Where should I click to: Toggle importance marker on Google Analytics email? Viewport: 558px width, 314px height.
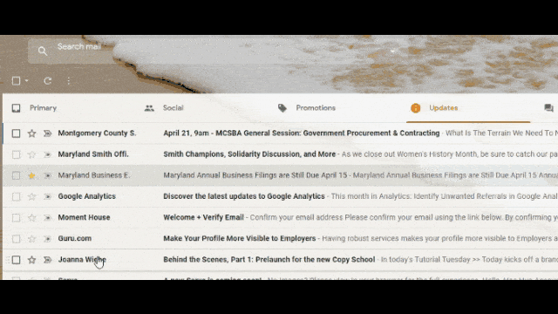pos(47,196)
